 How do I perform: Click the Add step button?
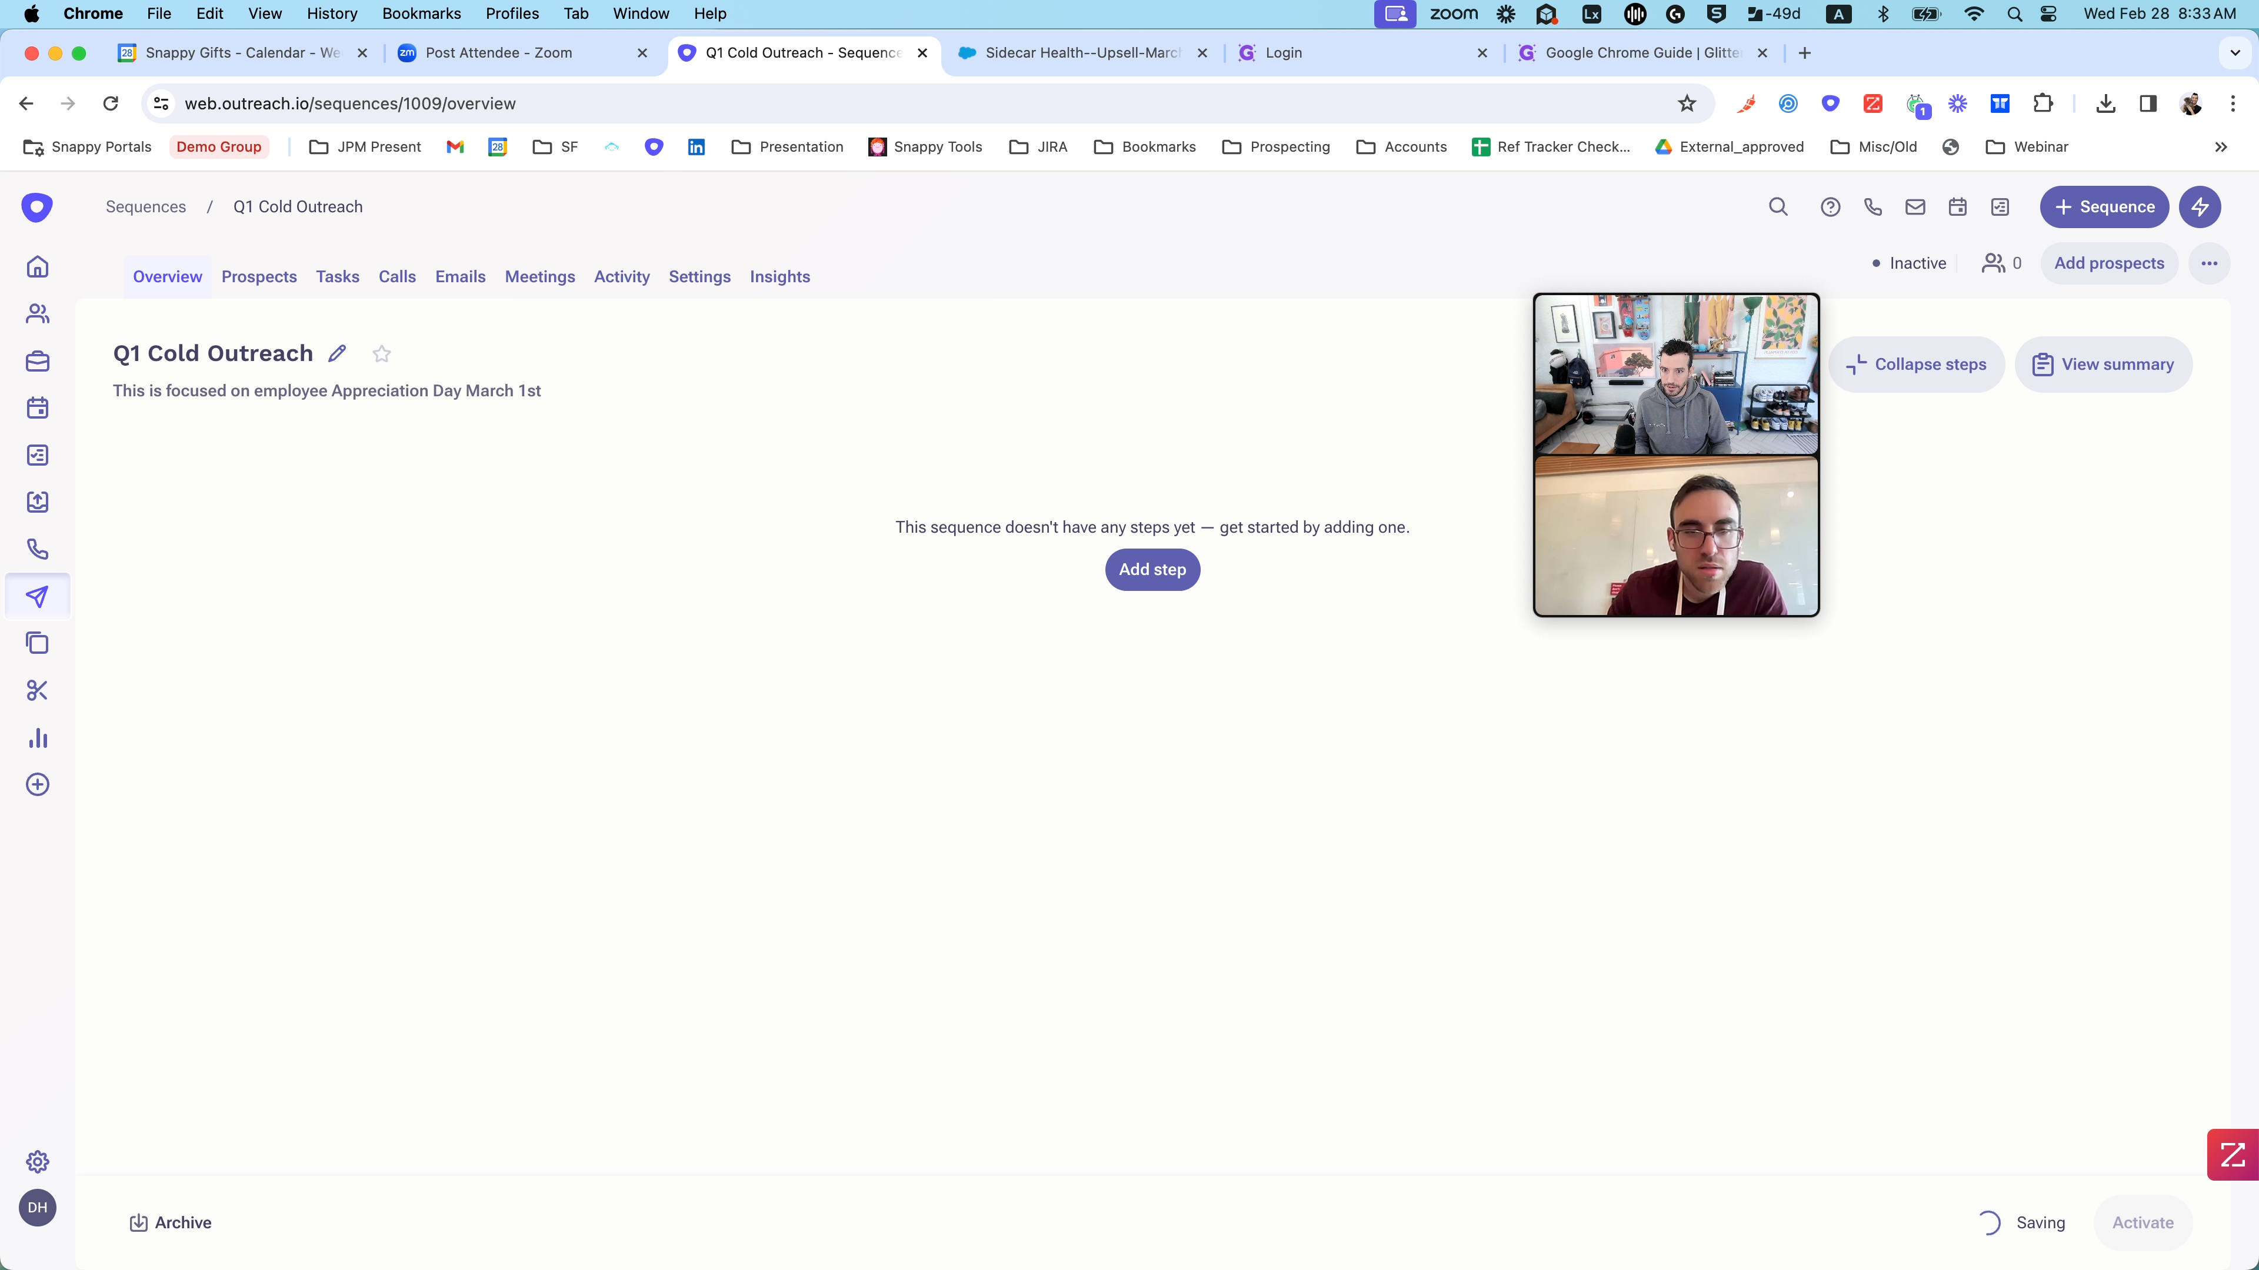click(1152, 570)
